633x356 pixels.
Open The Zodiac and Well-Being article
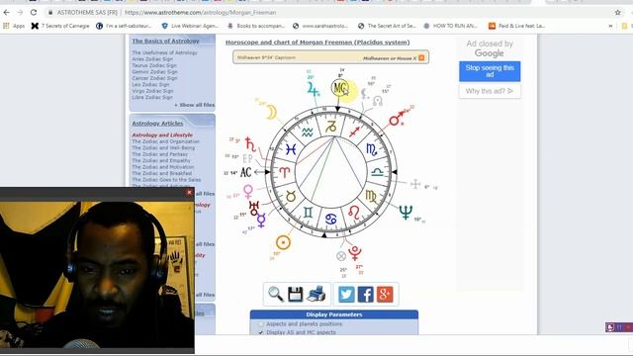pos(163,148)
